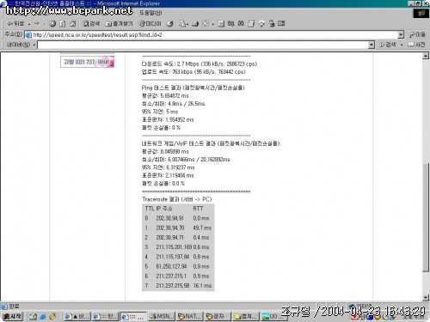This screenshot has height=322, width=430.
Task: Open the 도움말(H) Help menu
Action: coord(150,13)
